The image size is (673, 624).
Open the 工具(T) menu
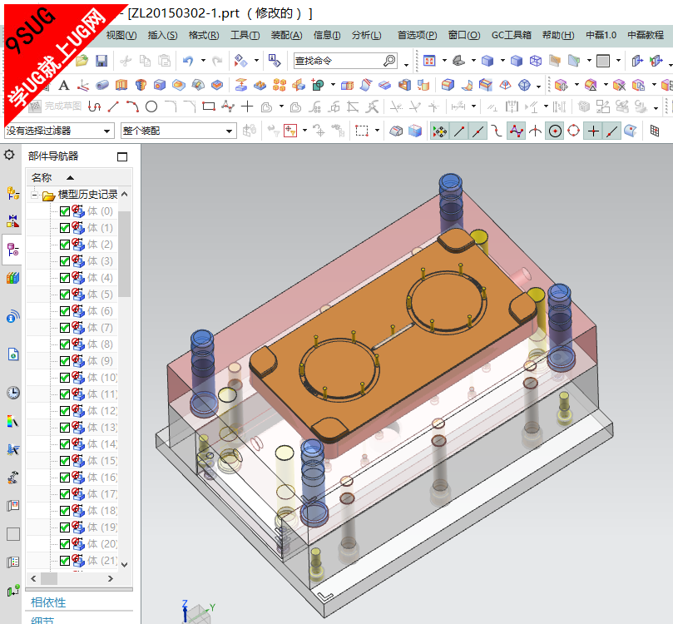point(245,35)
